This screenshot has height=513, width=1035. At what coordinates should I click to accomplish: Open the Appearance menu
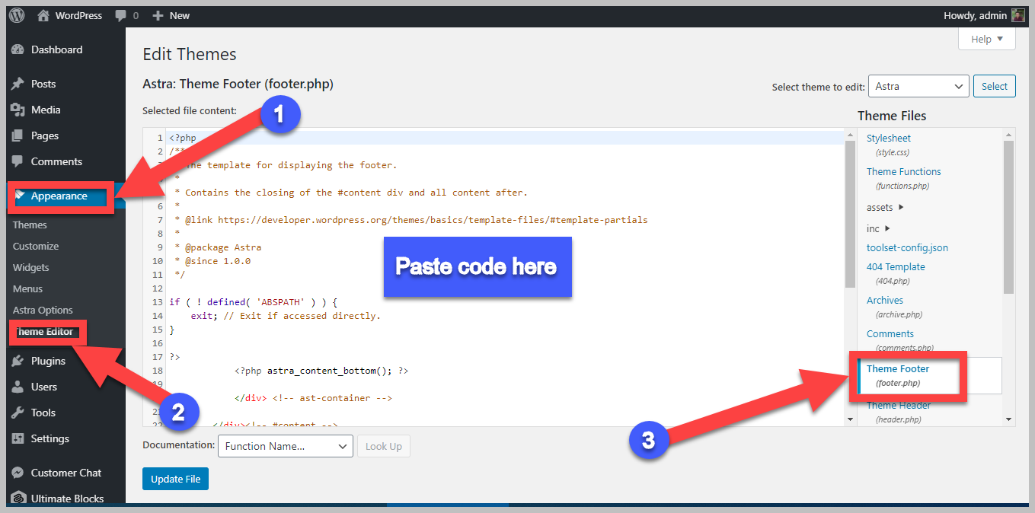(x=61, y=196)
